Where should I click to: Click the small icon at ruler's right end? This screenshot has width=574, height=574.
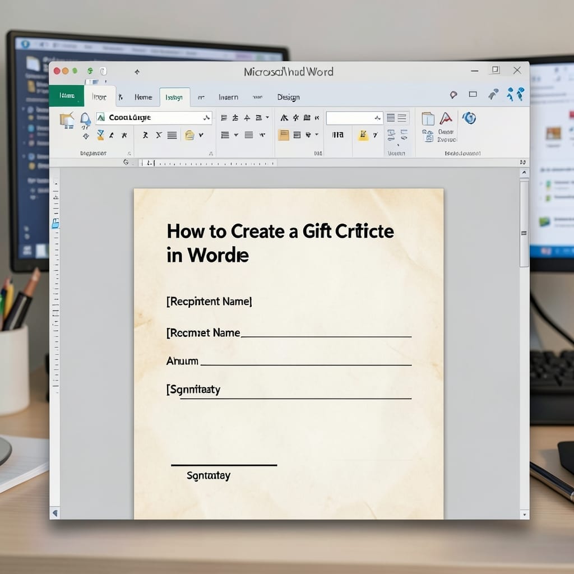coord(523,162)
